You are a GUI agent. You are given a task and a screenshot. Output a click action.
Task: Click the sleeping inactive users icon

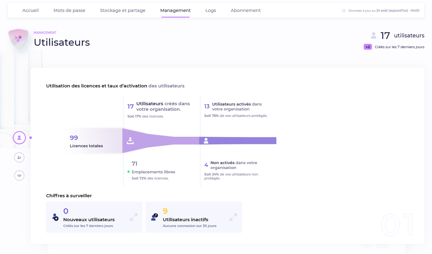(154, 217)
